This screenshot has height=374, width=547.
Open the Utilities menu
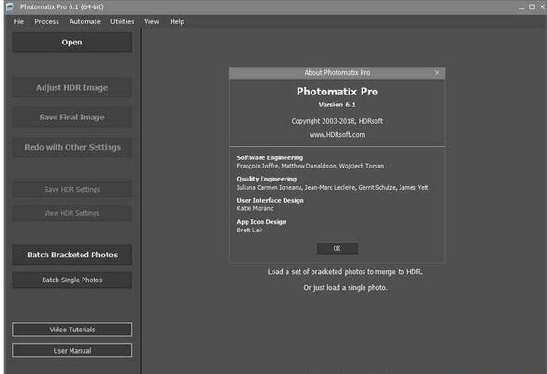pyautogui.click(x=122, y=21)
